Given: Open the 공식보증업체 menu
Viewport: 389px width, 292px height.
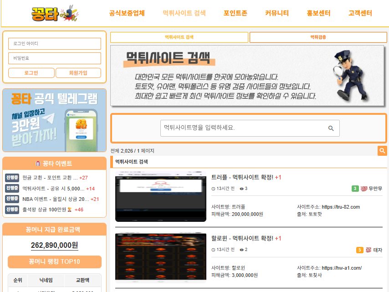Looking at the screenshot, I should 127,13.
